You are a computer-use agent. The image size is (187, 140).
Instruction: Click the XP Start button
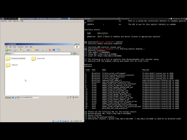[8, 97]
